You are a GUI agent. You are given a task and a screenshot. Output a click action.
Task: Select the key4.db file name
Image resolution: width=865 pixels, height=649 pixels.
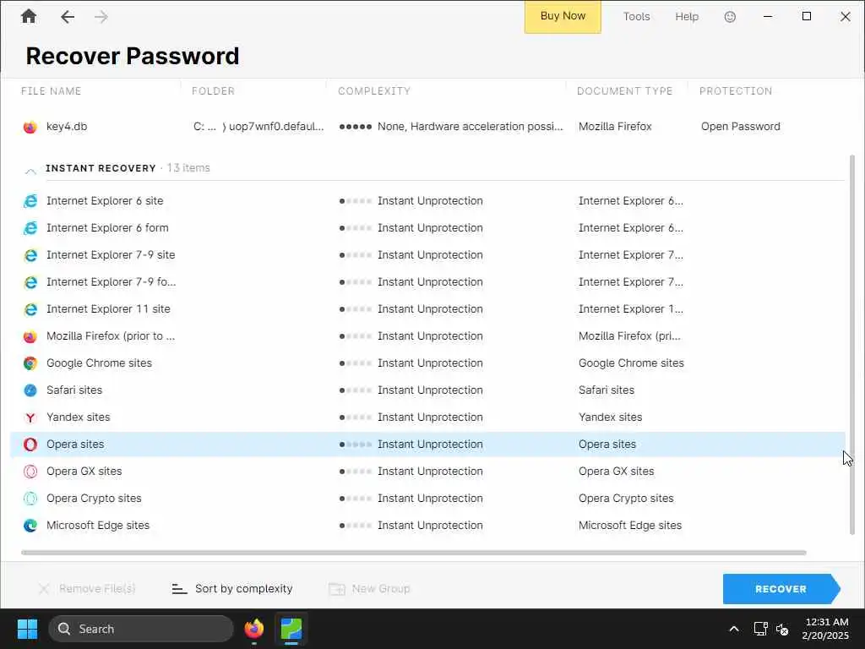(x=67, y=127)
